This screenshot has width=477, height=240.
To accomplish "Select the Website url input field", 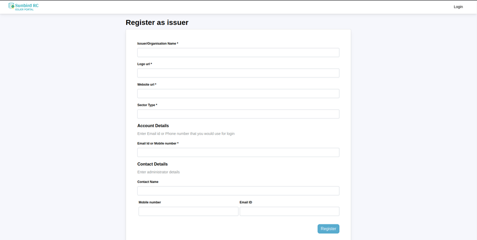I will tap(238, 93).
